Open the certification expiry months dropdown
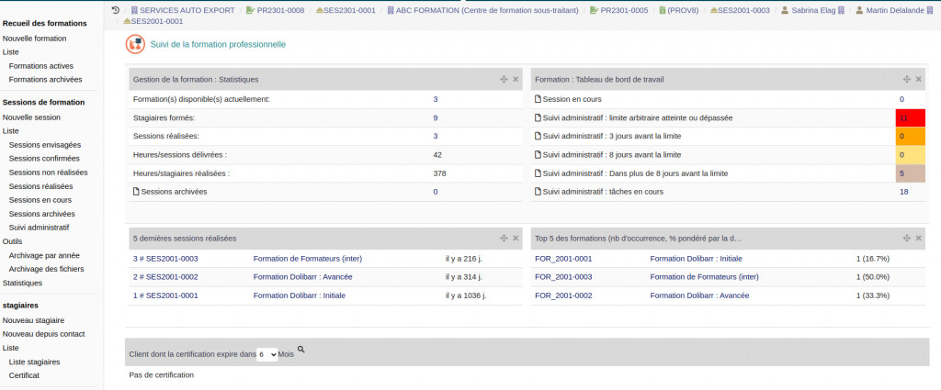This screenshot has height=390, width=941. point(266,354)
